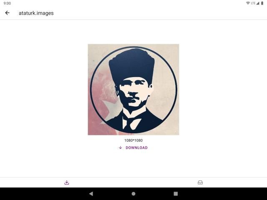This screenshot has height=200, width=267.
Task: Tap the Android home circle button
Action: tap(133, 193)
